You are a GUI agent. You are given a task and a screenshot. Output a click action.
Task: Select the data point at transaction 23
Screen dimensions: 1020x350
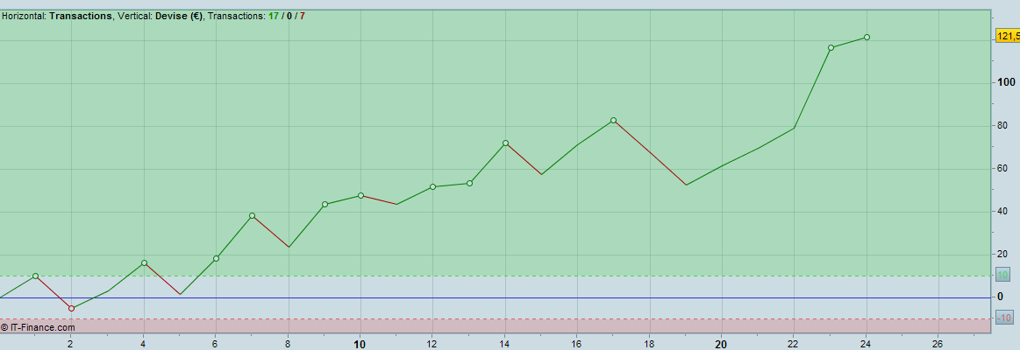tap(831, 47)
